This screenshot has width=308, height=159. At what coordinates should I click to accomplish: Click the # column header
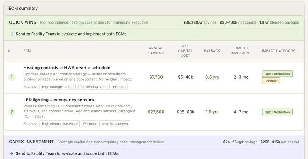(x=9, y=51)
